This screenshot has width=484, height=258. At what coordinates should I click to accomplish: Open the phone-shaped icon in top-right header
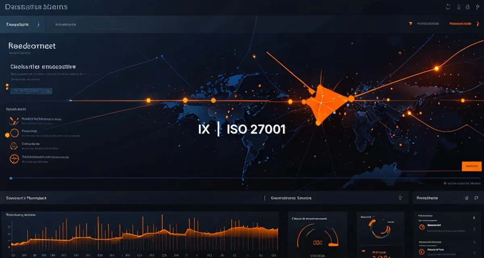click(x=448, y=6)
